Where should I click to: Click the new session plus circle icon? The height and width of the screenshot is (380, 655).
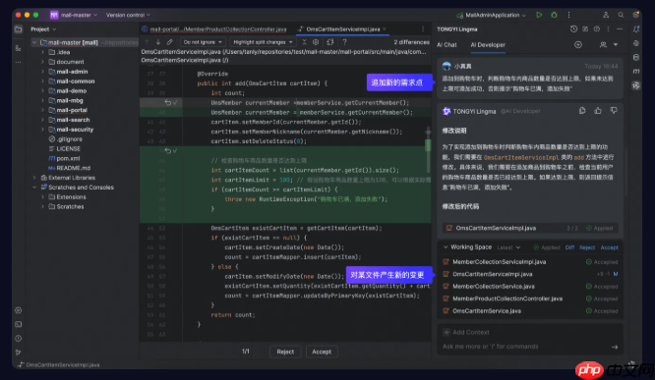click(578, 44)
